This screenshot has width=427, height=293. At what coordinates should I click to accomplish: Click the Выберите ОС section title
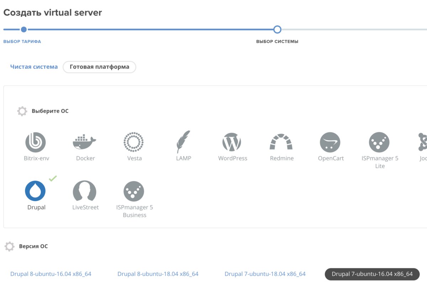[50, 111]
